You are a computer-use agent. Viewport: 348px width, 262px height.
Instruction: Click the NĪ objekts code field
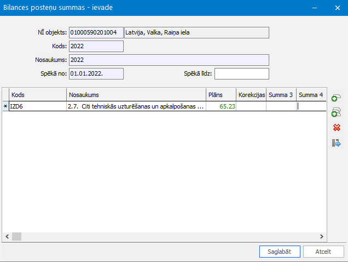[96, 33]
